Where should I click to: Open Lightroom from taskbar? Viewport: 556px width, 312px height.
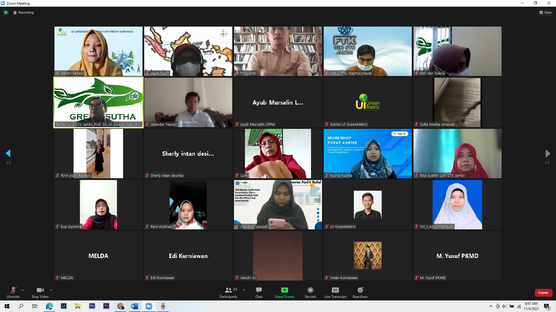click(x=63, y=306)
